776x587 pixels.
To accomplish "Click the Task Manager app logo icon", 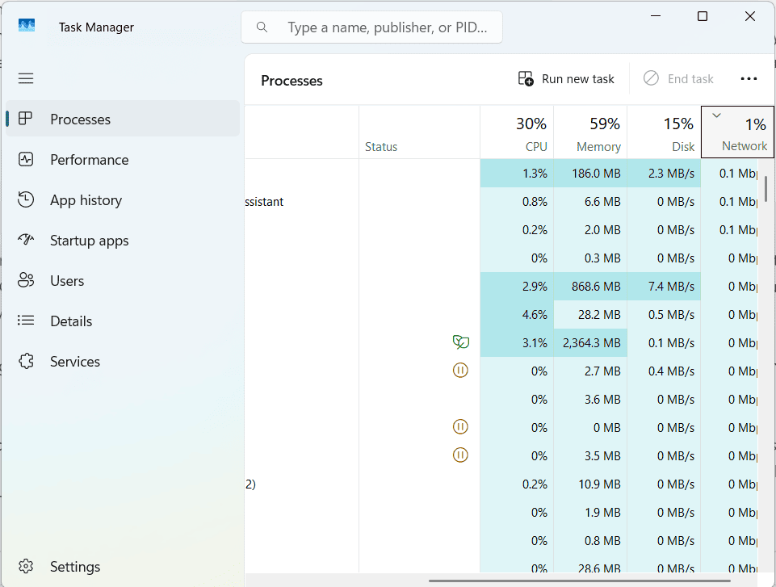I will (27, 25).
